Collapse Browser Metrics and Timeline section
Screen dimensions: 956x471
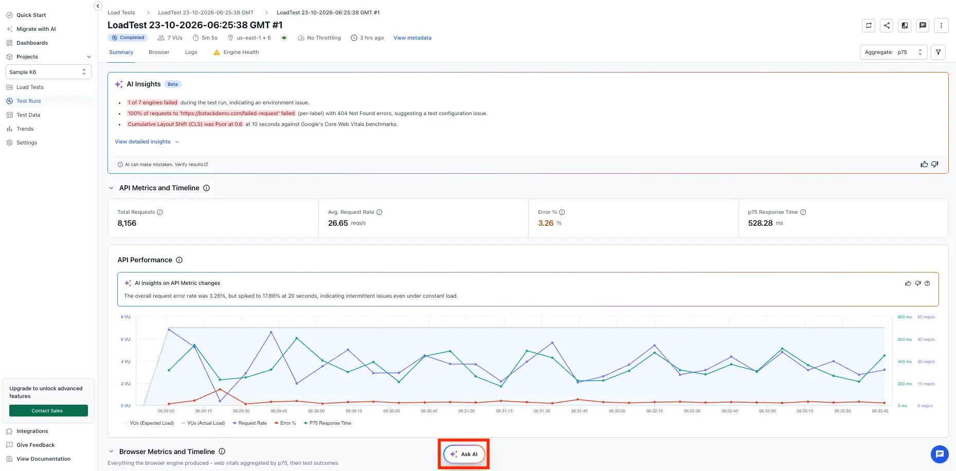coord(111,451)
